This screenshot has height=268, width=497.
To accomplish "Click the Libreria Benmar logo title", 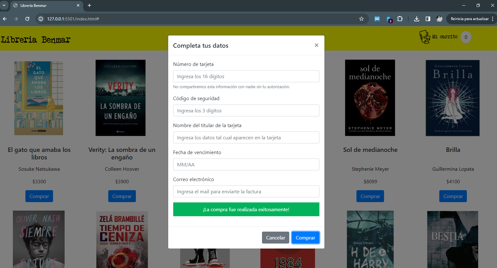I will click(35, 40).
